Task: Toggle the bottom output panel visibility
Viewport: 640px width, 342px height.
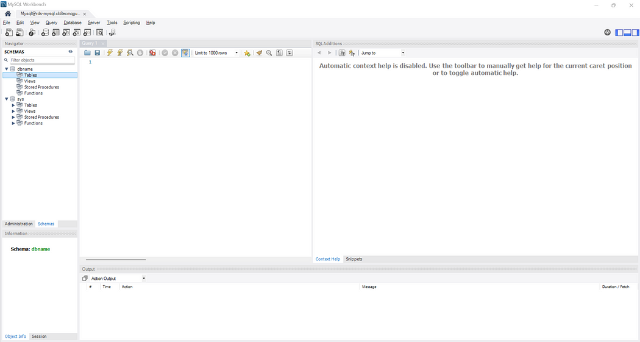Action: pos(627,33)
